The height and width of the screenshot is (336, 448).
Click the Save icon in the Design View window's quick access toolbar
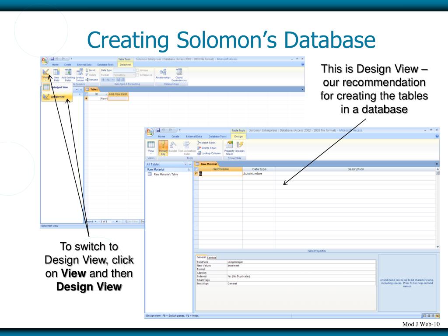point(158,130)
